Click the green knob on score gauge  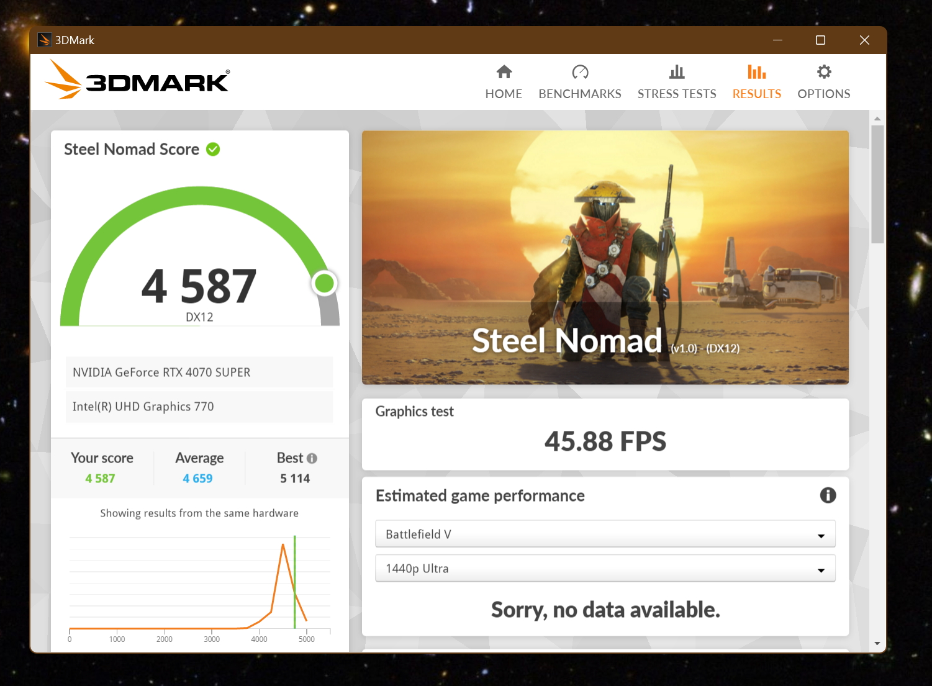coord(324,283)
